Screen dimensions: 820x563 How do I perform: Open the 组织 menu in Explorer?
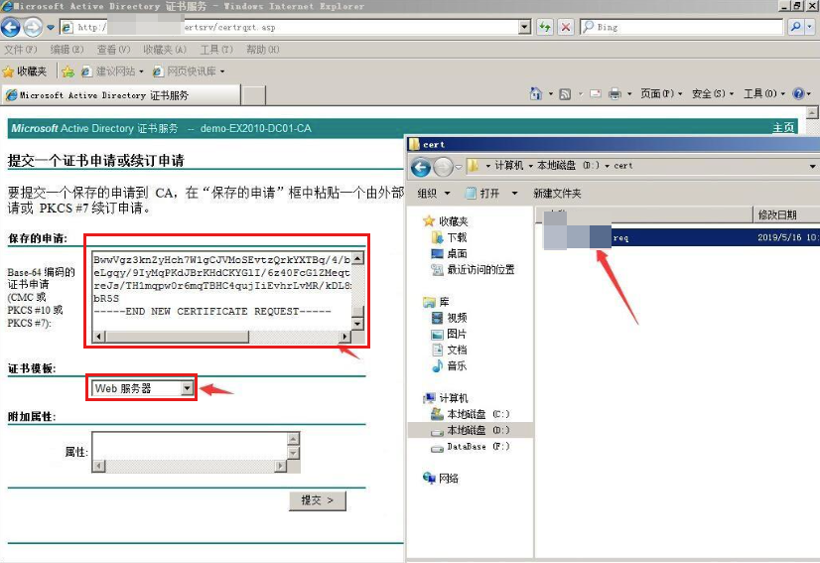pos(433,194)
